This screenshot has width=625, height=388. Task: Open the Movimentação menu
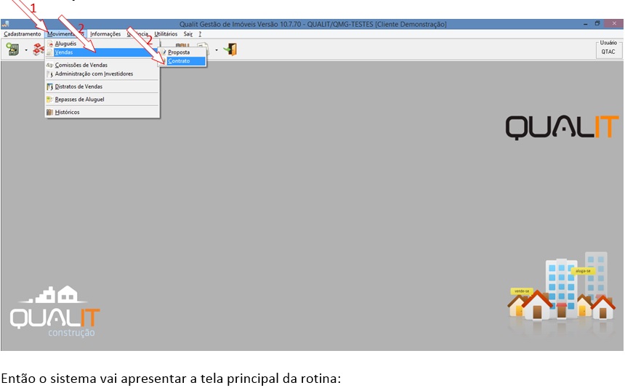(65, 34)
